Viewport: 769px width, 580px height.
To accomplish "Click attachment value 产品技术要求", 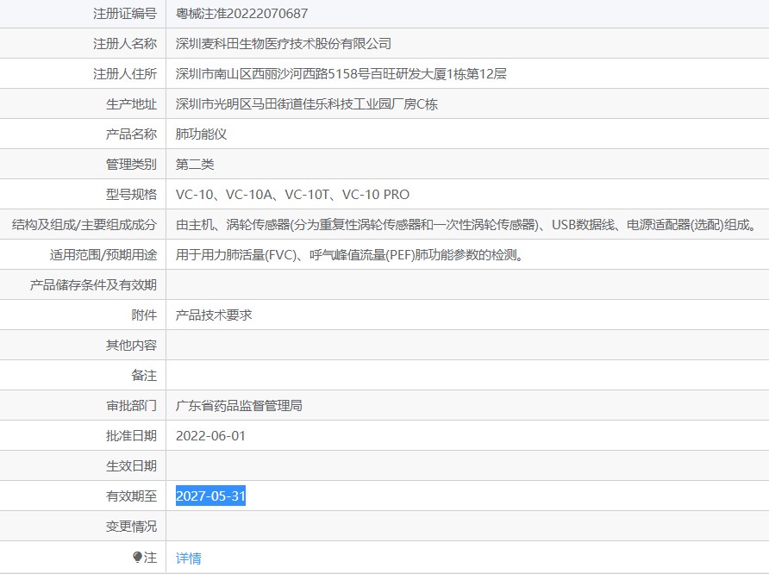I will pos(214,315).
